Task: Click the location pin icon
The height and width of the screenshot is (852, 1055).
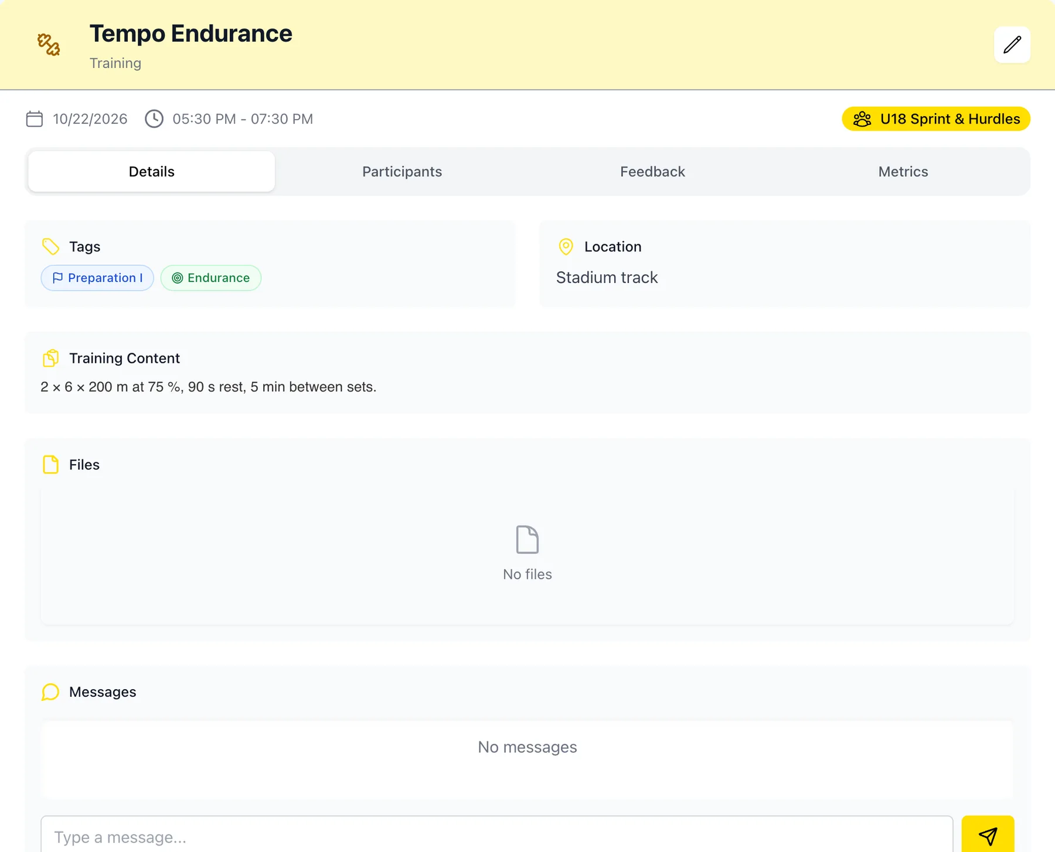Action: pos(566,247)
